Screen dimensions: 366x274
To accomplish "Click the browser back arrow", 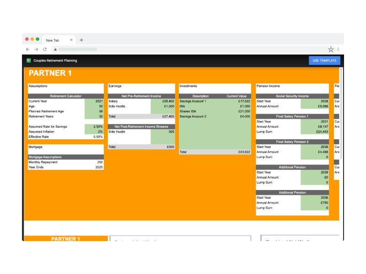I will 28,49.
